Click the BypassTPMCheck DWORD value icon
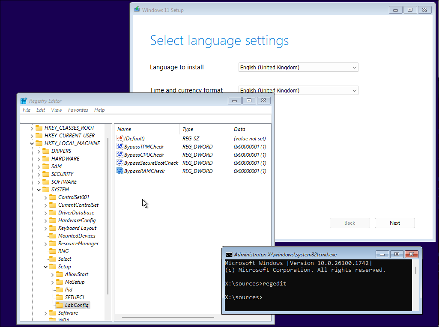Viewport: 439px width, 327px height. [120, 147]
